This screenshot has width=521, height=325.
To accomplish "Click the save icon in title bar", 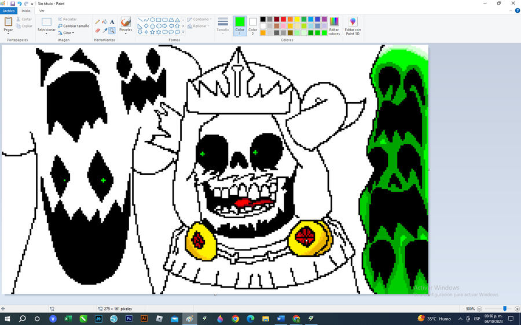I will pos(13,3).
